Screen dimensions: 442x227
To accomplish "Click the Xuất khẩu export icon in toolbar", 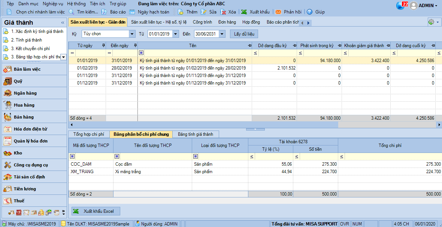I will tap(244, 12).
